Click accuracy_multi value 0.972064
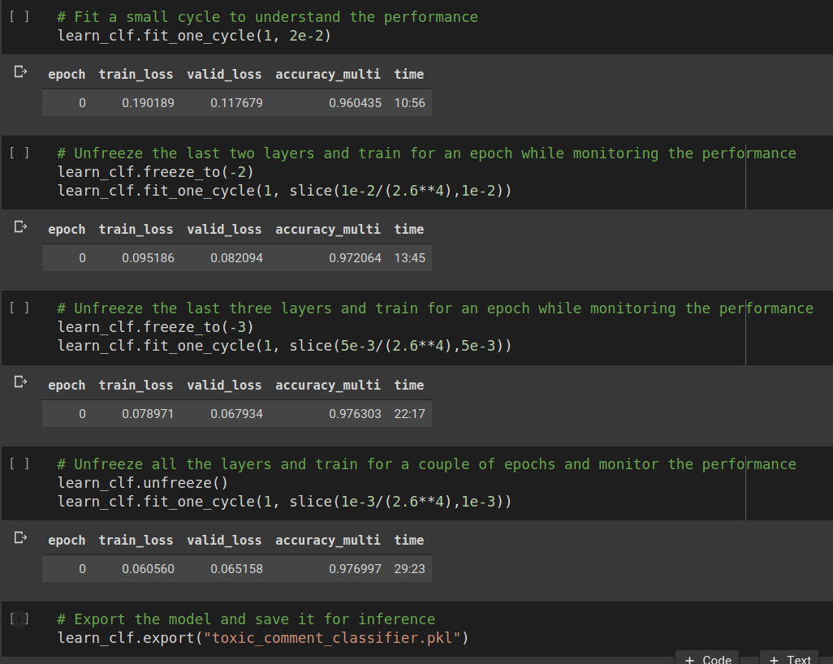 [x=355, y=258]
